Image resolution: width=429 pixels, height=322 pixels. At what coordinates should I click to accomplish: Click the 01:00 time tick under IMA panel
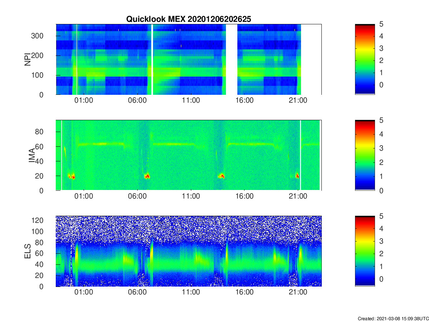pyautogui.click(x=84, y=196)
